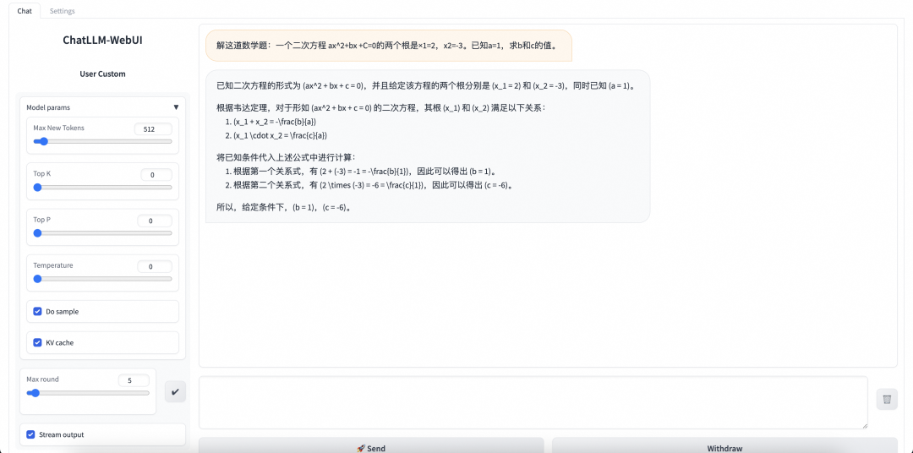Click the User Custom heading text
The height and width of the screenshot is (453, 913).
coord(102,74)
